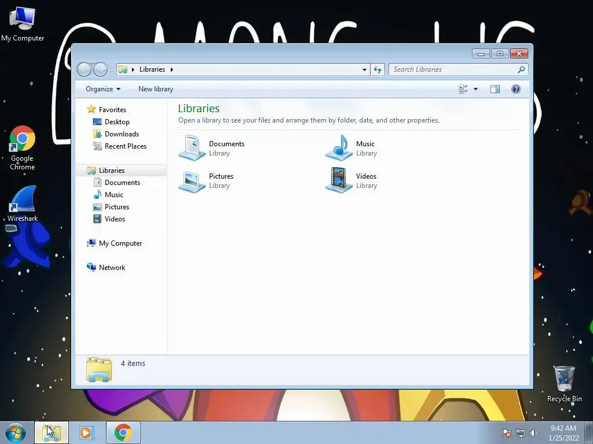Show the preview pane icon
The height and width of the screenshot is (444, 593).
(495, 89)
